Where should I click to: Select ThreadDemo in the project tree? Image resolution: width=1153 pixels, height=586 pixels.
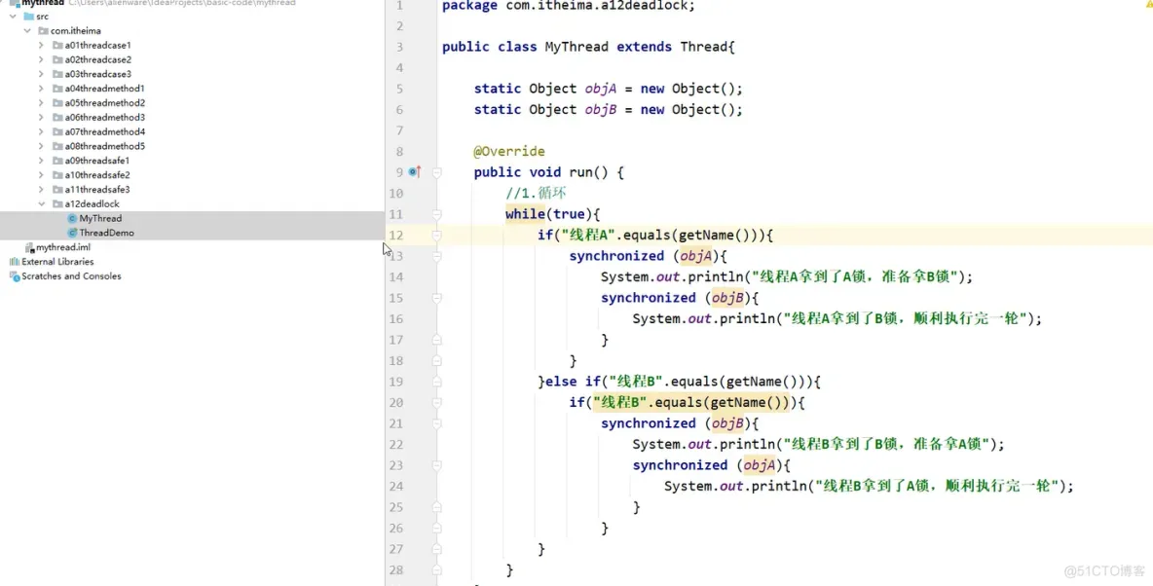pyautogui.click(x=106, y=233)
